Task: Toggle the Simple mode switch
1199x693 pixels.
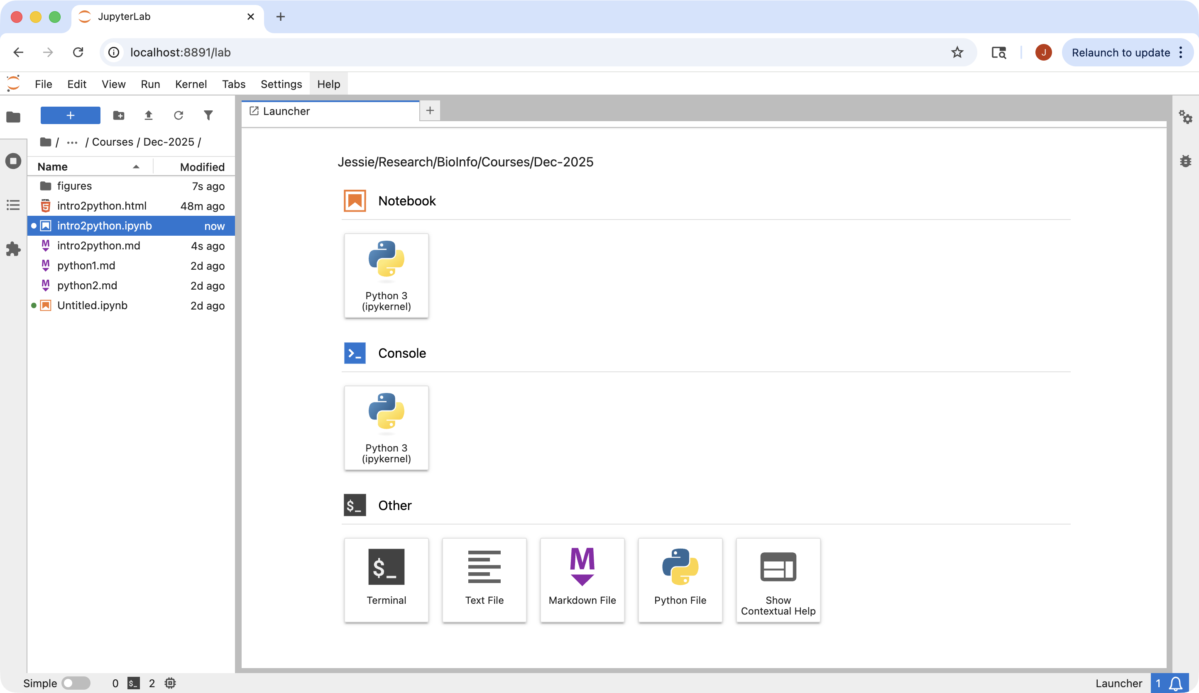Action: coord(76,683)
